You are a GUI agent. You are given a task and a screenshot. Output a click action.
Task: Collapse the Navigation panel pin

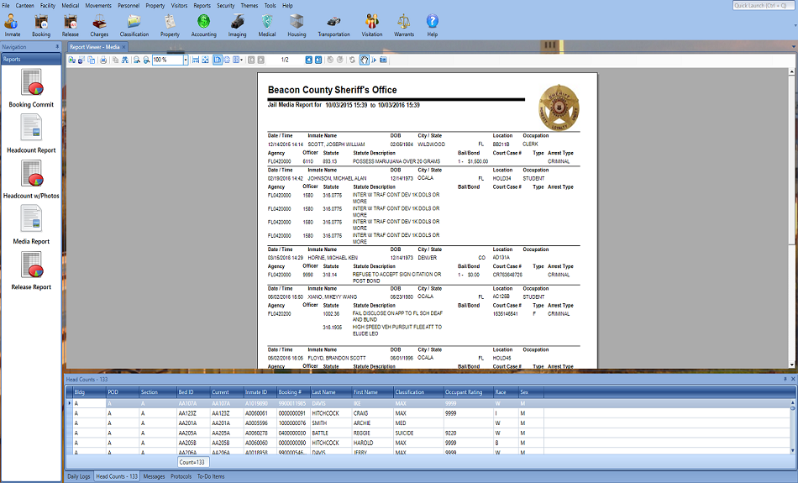pyautogui.click(x=57, y=47)
